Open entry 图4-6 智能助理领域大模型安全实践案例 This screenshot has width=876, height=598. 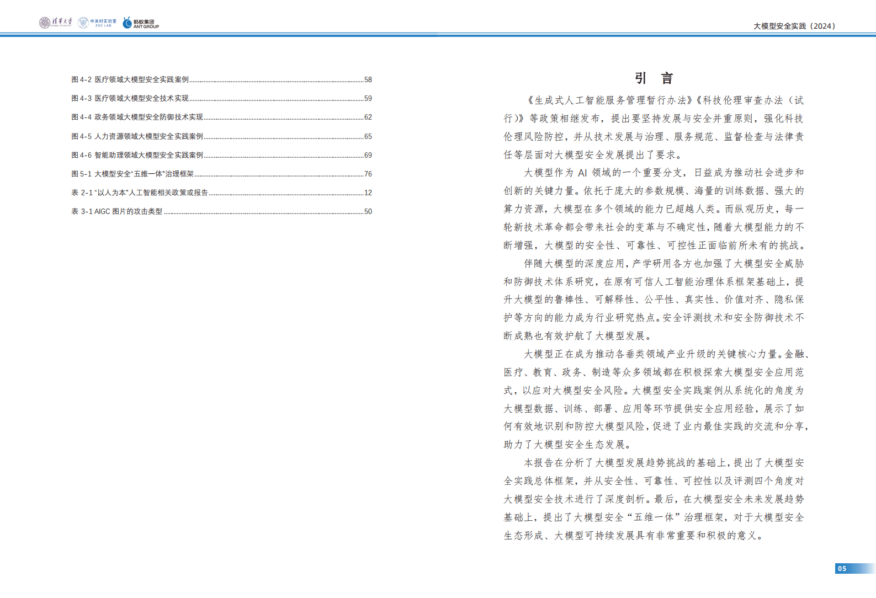[x=221, y=155]
